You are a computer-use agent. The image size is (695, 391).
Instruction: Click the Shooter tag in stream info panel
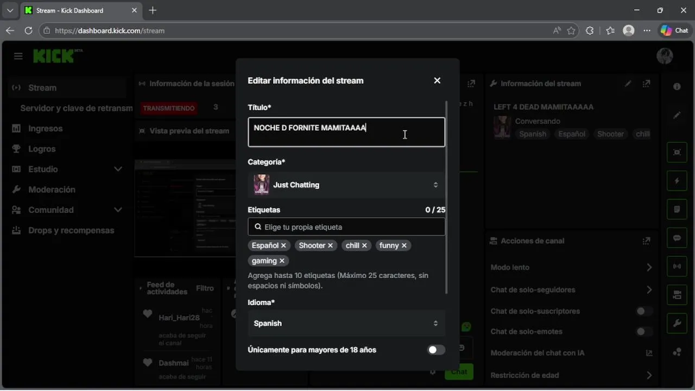(x=610, y=134)
